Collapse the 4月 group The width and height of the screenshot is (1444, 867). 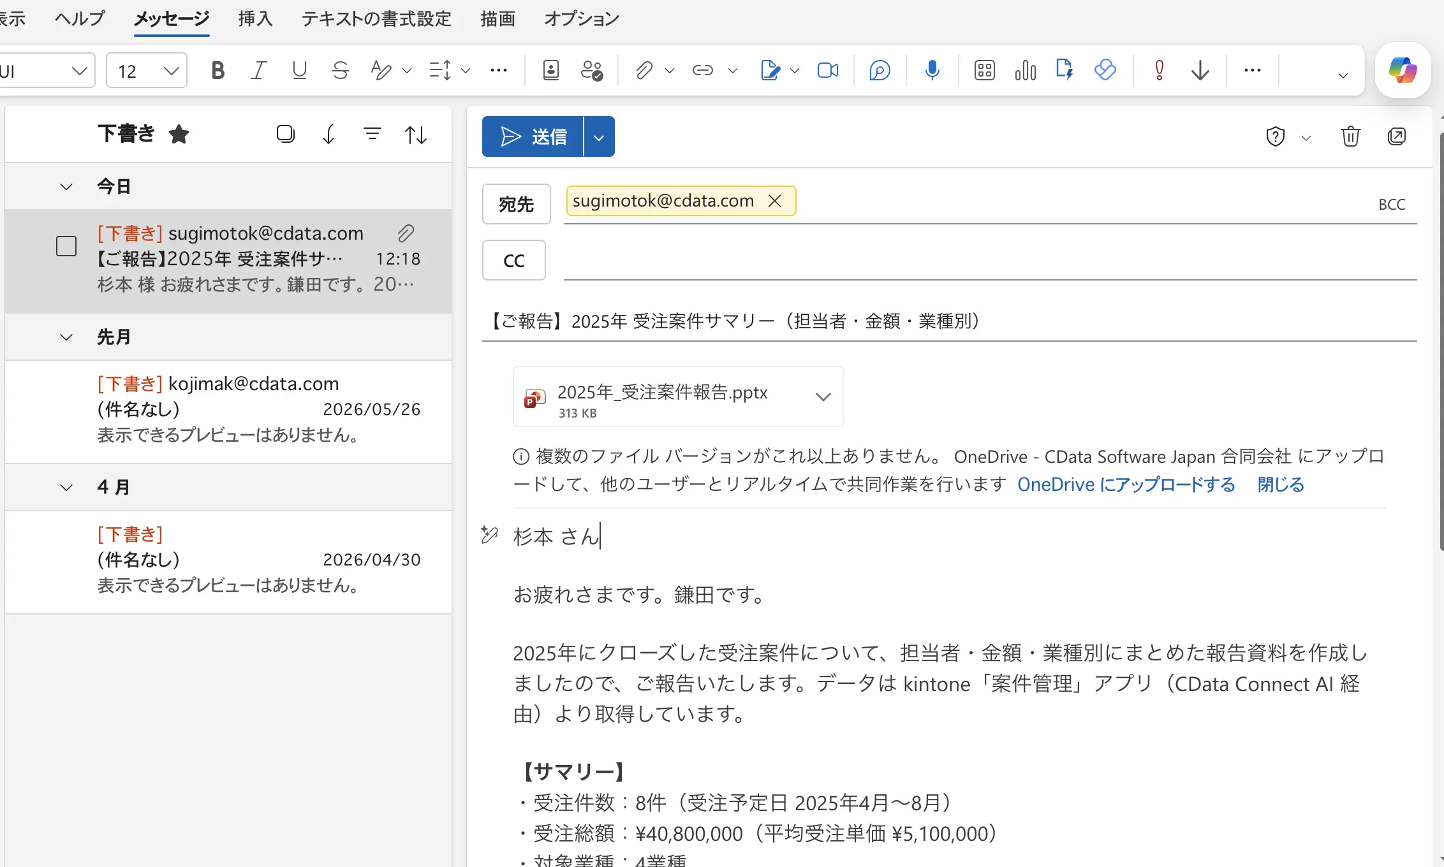[66, 488]
